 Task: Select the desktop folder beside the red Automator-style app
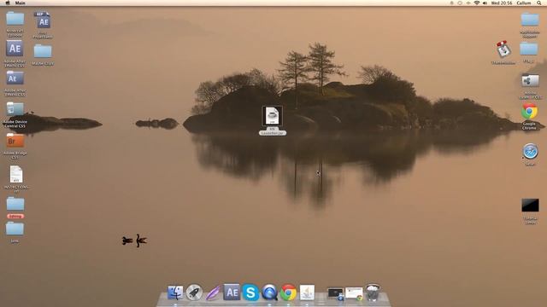coord(529,49)
